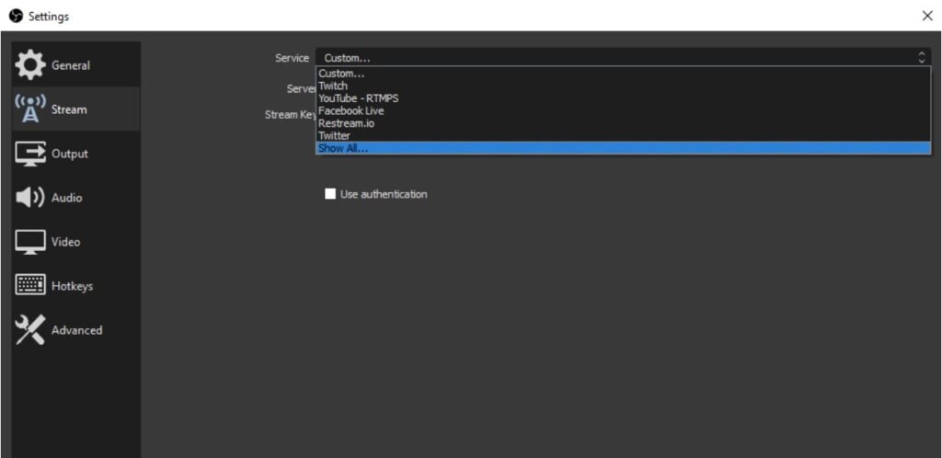Collapse the Service dropdown showing Custom...
Viewport: 942px width, 458px height.
(623, 58)
